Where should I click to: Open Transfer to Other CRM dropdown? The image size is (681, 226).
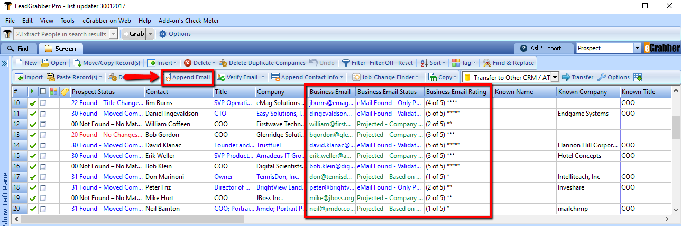tap(555, 77)
